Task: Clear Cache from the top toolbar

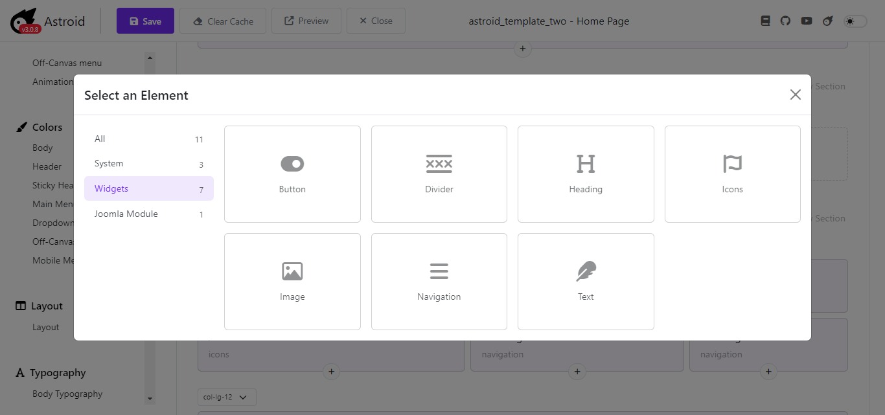Action: pyautogui.click(x=223, y=21)
